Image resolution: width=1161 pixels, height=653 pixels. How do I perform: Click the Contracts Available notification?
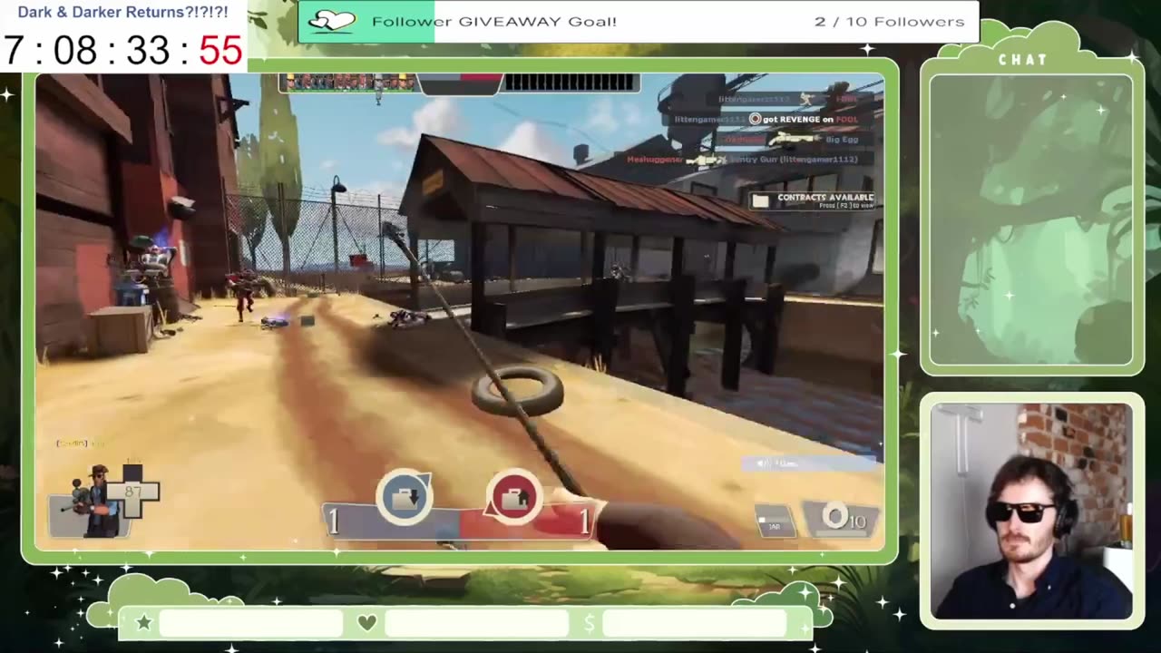click(x=813, y=200)
